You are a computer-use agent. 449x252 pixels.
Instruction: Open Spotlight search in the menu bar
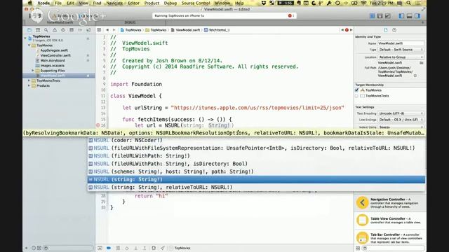point(408,3)
